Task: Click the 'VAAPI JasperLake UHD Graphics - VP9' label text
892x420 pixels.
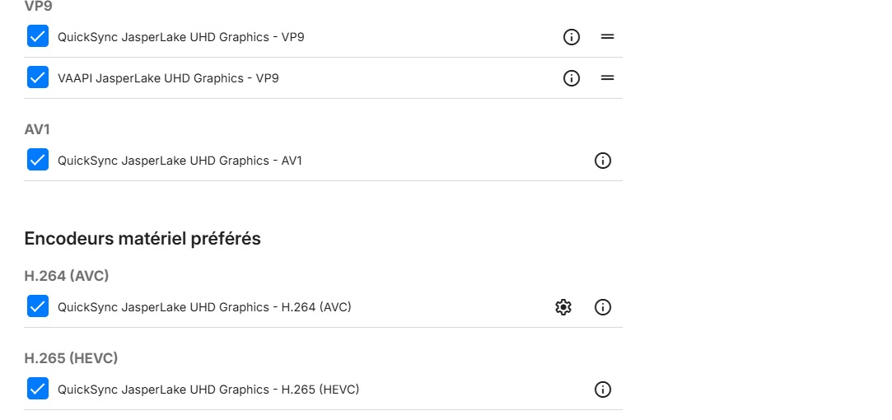Action: point(168,78)
